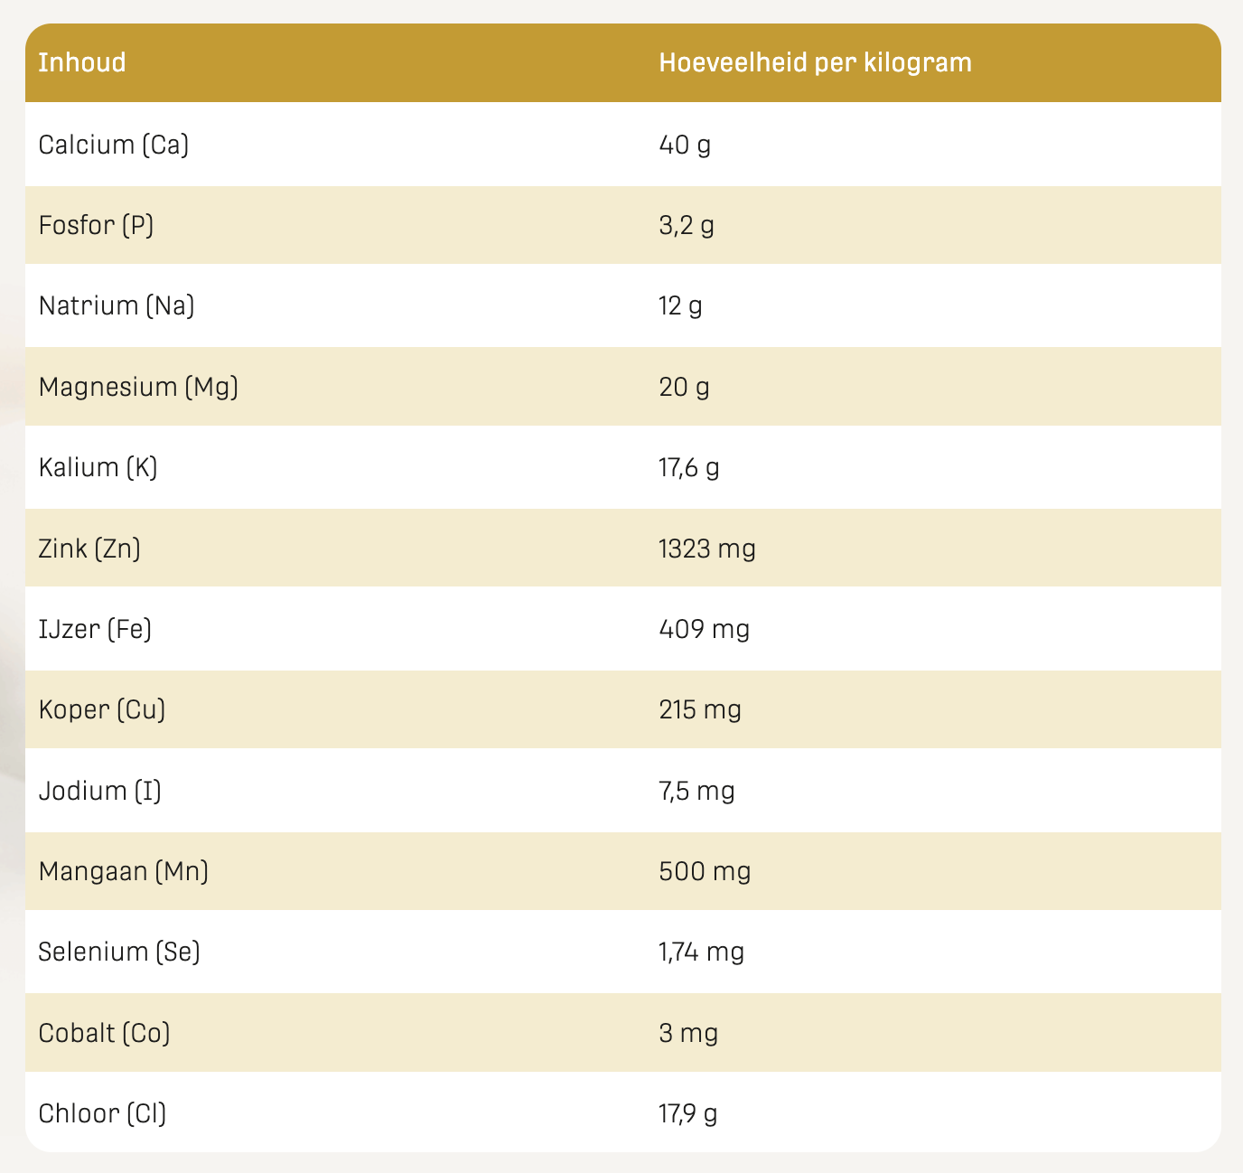The image size is (1243, 1173).
Task: Select the Cobalt (Co) label
Action: pos(105,1033)
